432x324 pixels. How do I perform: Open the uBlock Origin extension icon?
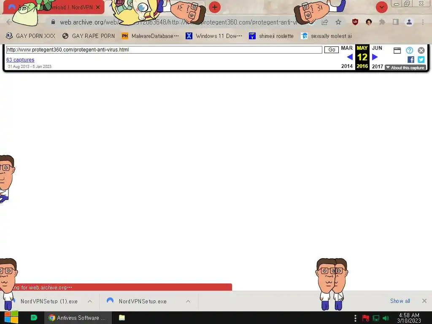(x=355, y=22)
